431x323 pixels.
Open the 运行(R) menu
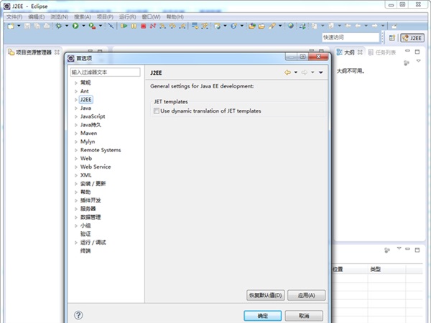(128, 17)
